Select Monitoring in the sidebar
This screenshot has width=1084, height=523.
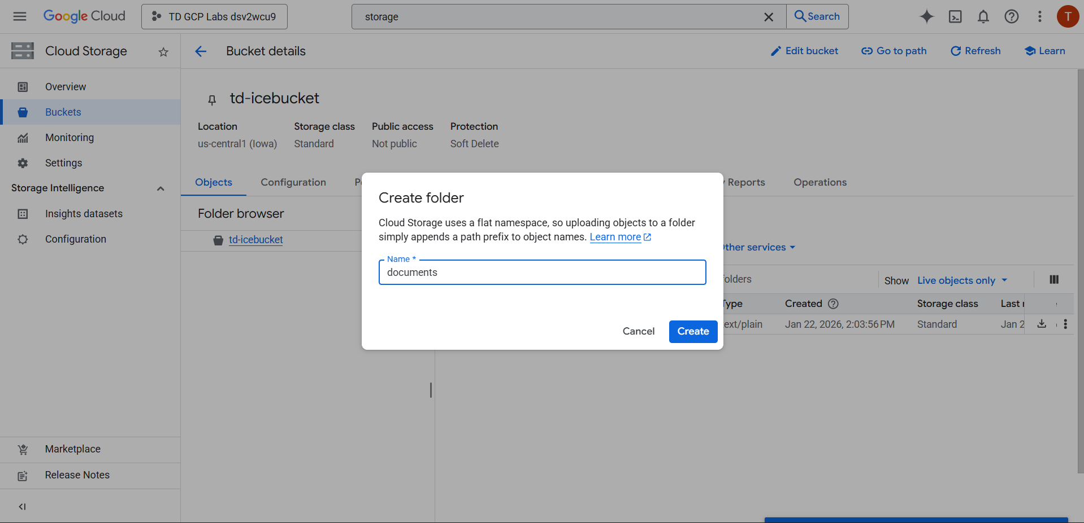70,138
